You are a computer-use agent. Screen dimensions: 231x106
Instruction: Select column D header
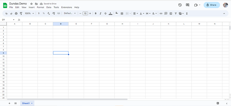pos(61,24)
